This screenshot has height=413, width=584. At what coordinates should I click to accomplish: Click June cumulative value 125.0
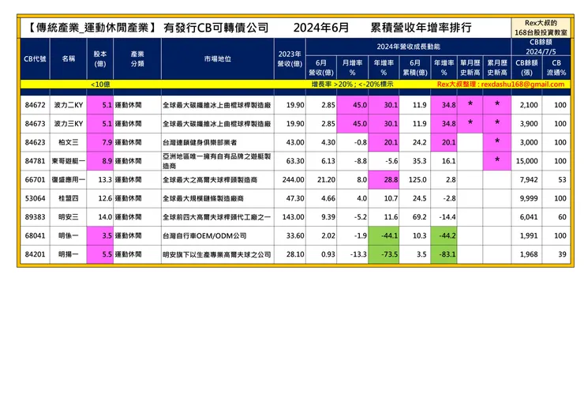pyautogui.click(x=417, y=180)
